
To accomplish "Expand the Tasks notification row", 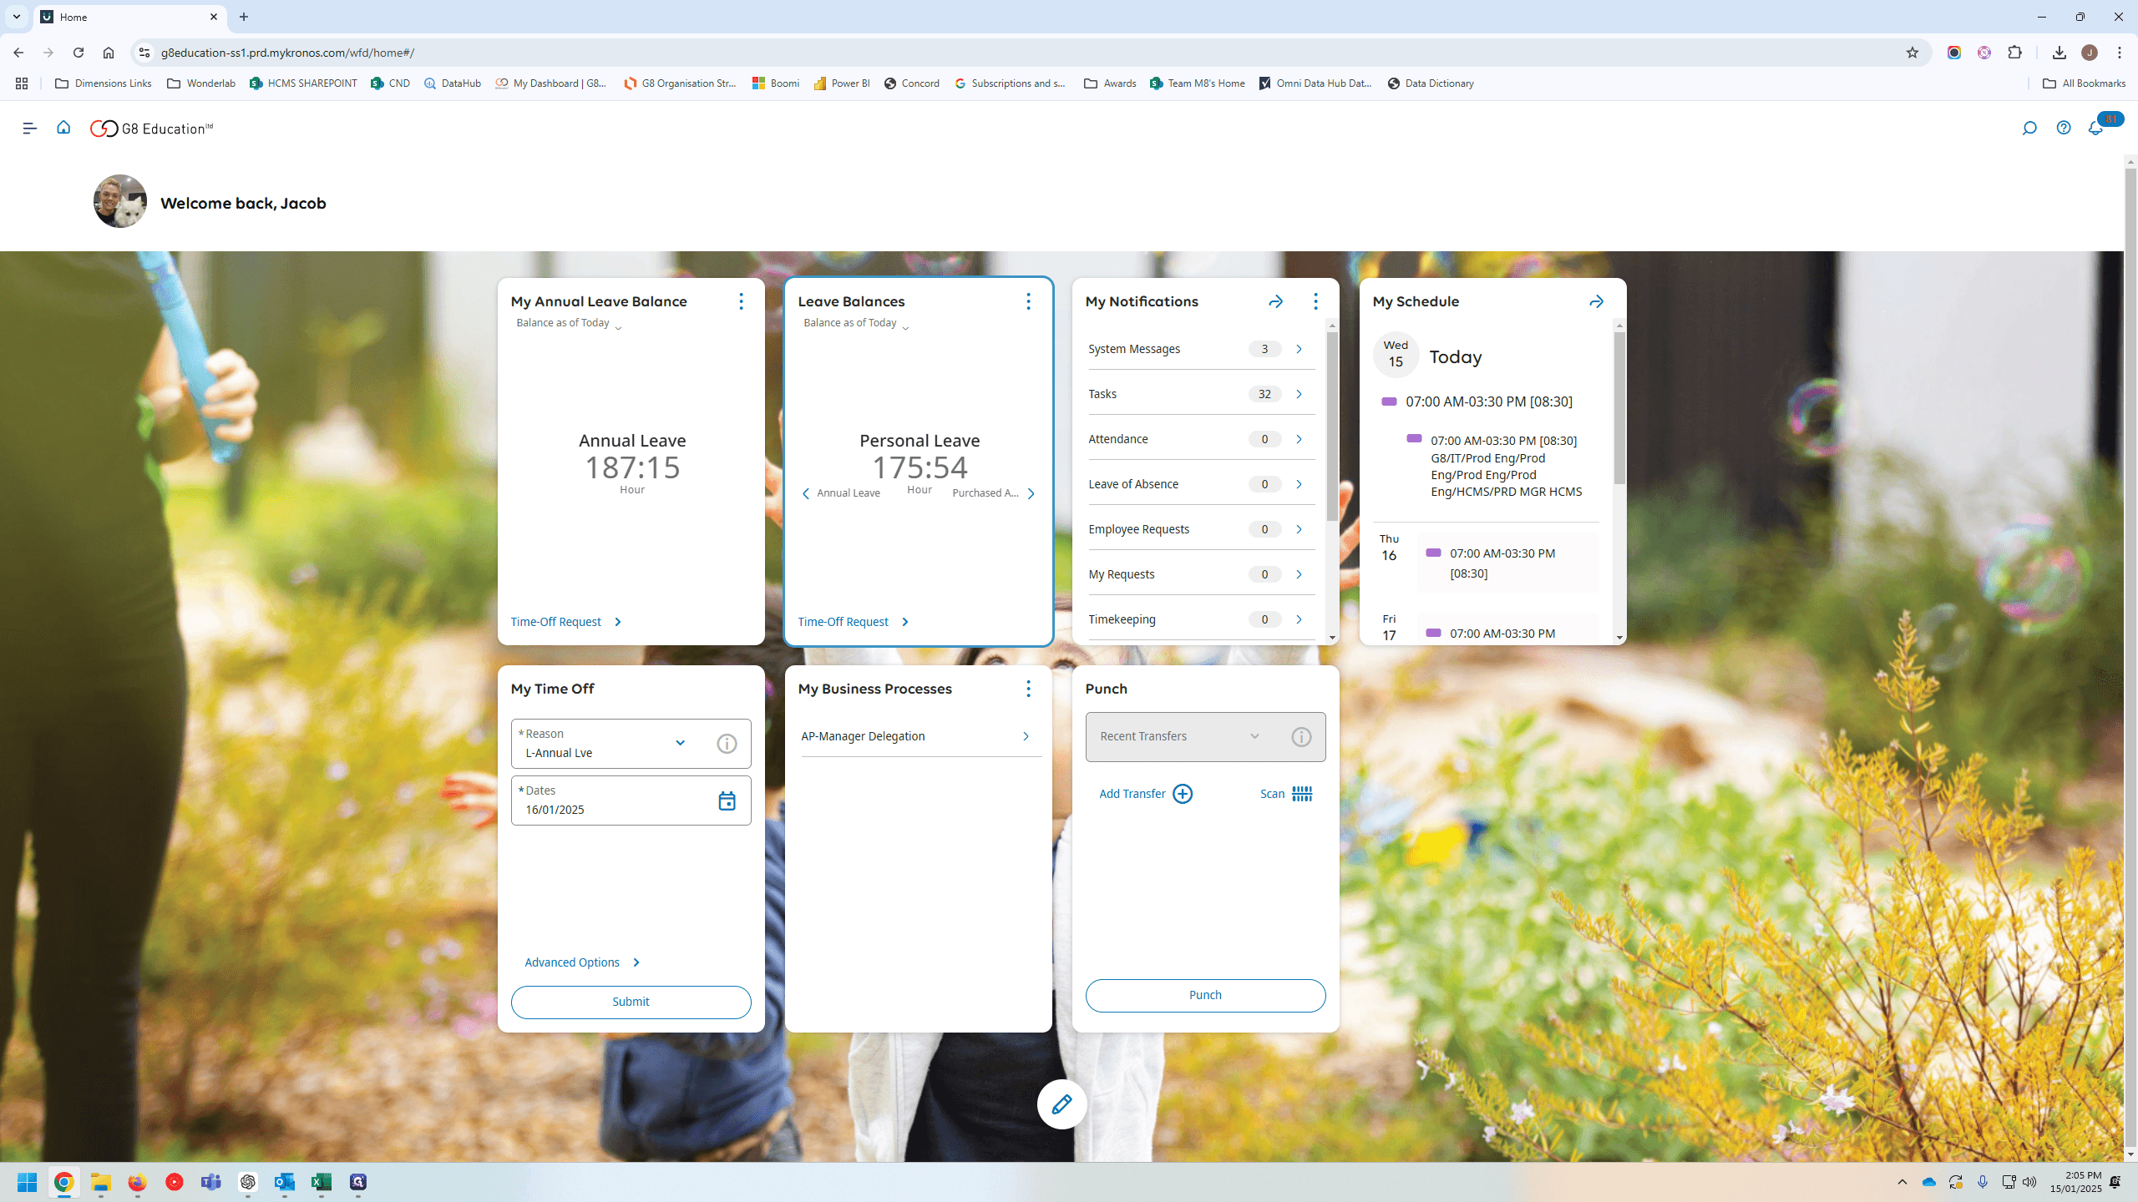I will [x=1202, y=394].
